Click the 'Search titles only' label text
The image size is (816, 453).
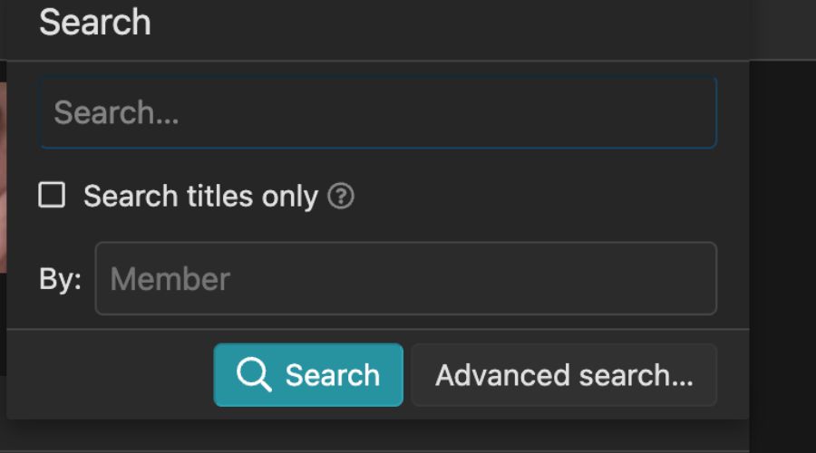point(200,196)
